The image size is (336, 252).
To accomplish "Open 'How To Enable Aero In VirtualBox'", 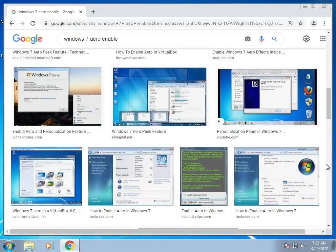I will coord(146,52).
